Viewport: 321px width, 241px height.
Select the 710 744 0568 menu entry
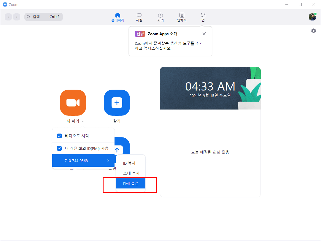[x=83, y=161]
